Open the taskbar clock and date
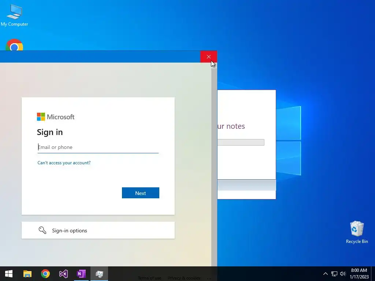 point(359,274)
